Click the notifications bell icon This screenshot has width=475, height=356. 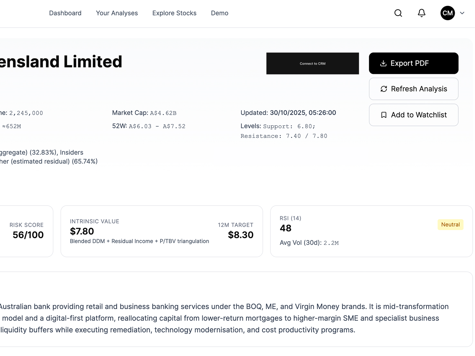pyautogui.click(x=421, y=13)
